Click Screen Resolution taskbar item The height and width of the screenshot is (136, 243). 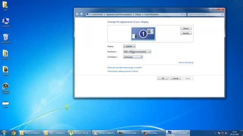pyautogui.click(x=178, y=133)
